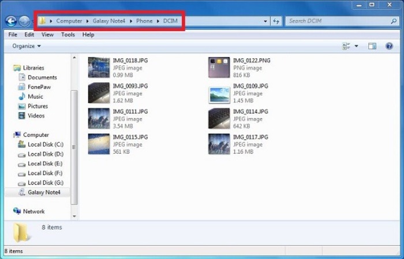This screenshot has width=404, height=259.
Task: Click the Galaxy Note4 device icon
Action: tap(22, 192)
